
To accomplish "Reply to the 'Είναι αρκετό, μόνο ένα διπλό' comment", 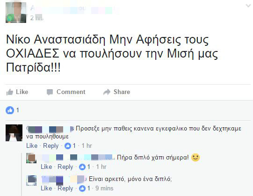I will point(65,189).
